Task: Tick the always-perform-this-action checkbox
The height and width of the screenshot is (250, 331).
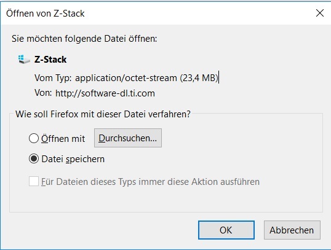Action: (34, 181)
